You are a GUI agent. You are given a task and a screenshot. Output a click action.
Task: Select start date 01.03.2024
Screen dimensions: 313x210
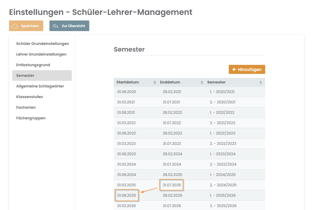tap(126, 165)
